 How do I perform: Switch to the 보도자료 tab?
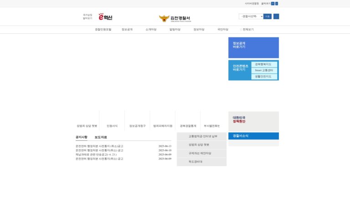(101, 137)
